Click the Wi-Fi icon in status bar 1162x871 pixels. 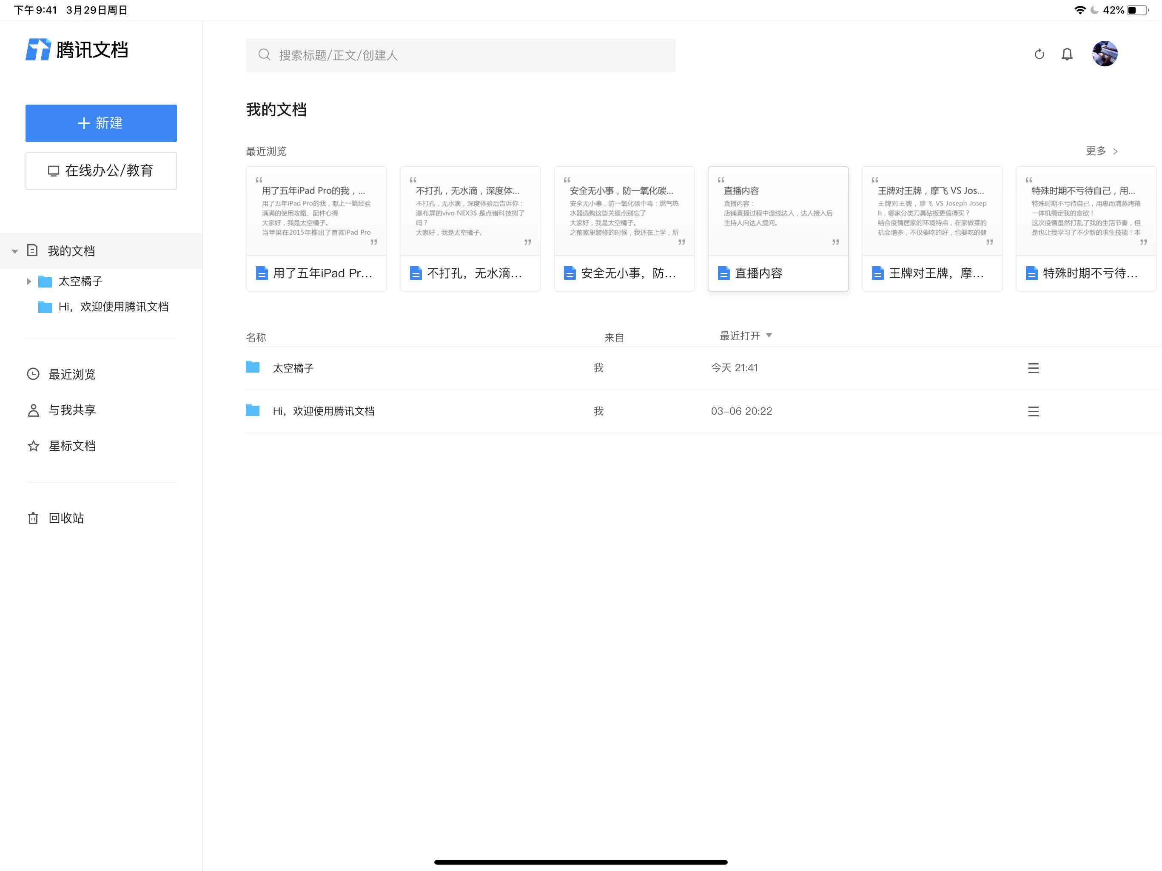point(1080,10)
